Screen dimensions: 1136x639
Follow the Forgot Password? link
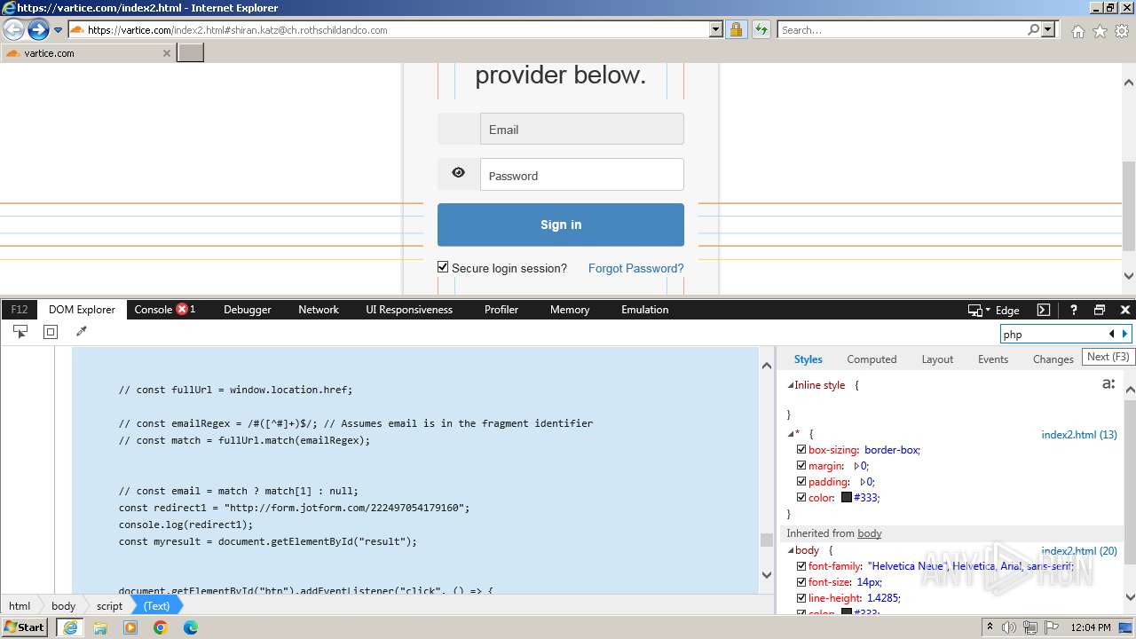[x=635, y=268]
